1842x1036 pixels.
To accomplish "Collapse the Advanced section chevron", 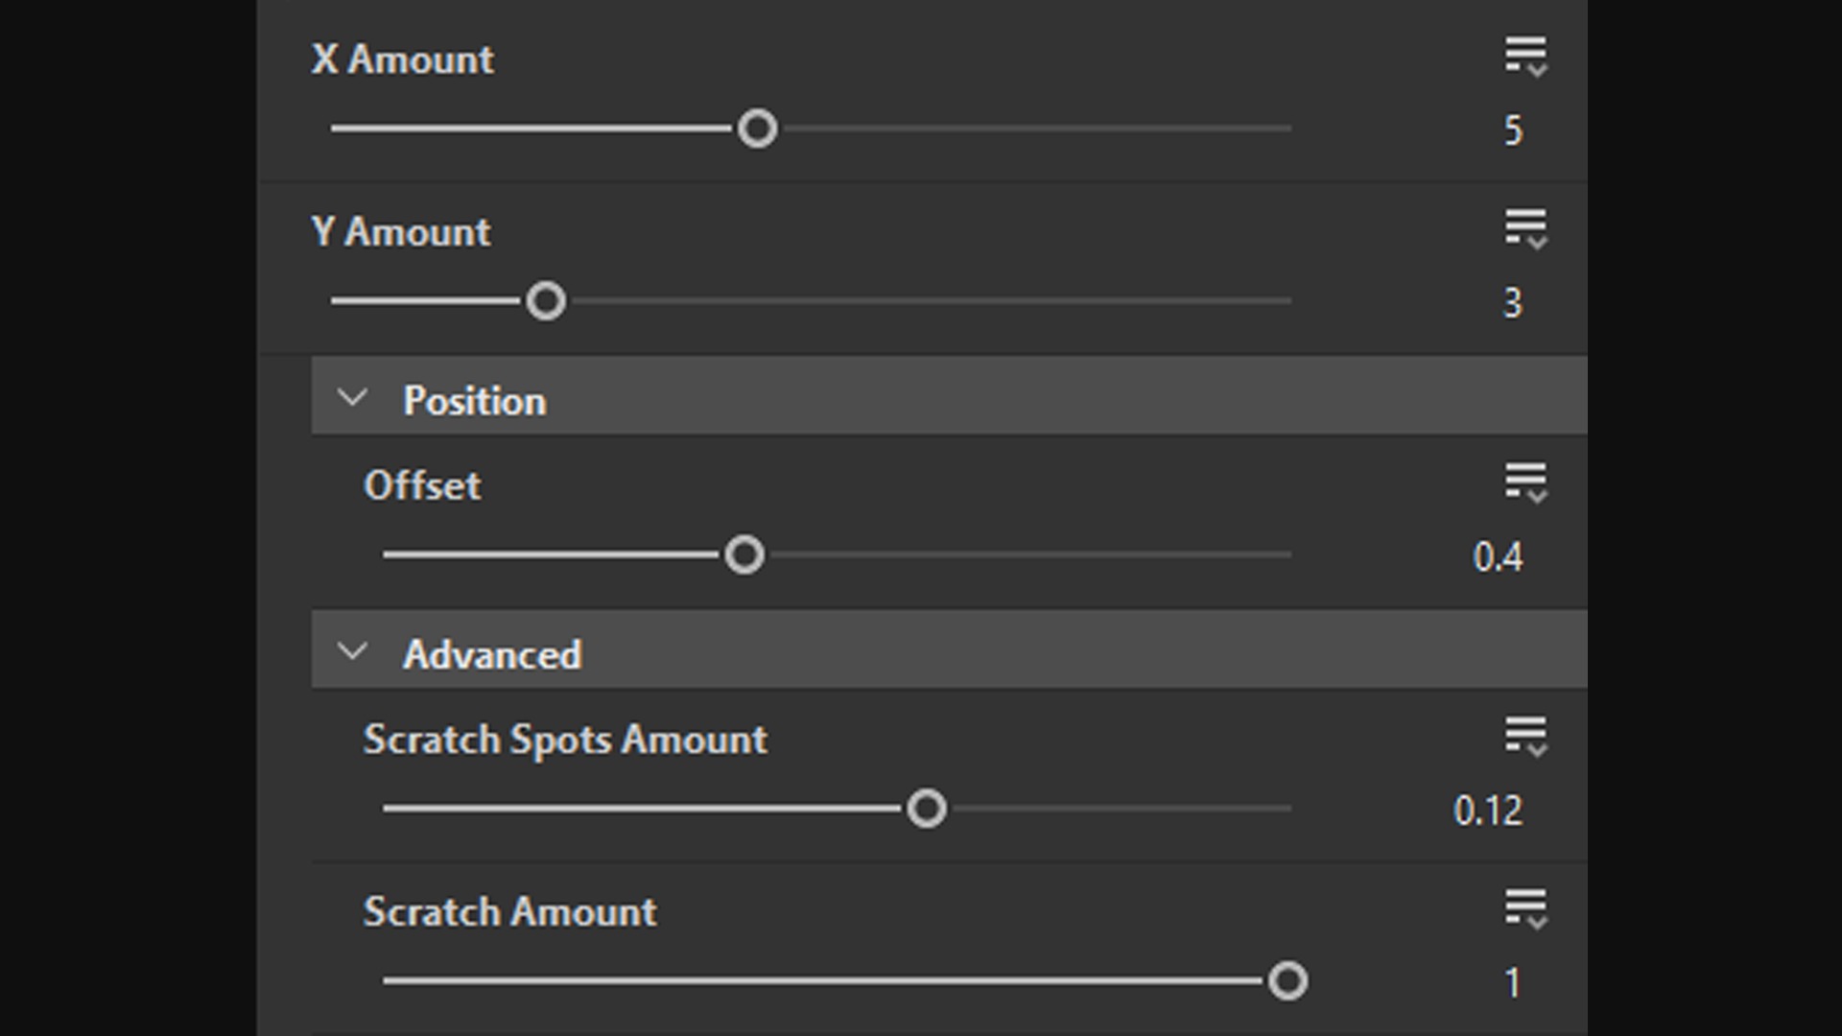I will [x=352, y=652].
